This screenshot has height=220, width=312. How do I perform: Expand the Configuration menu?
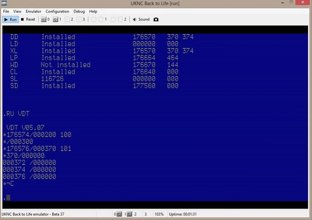coord(57,11)
